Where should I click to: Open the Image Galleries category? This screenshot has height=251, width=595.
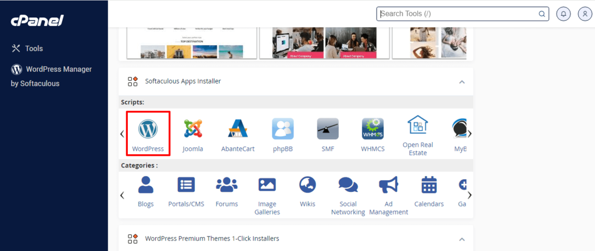267,196
